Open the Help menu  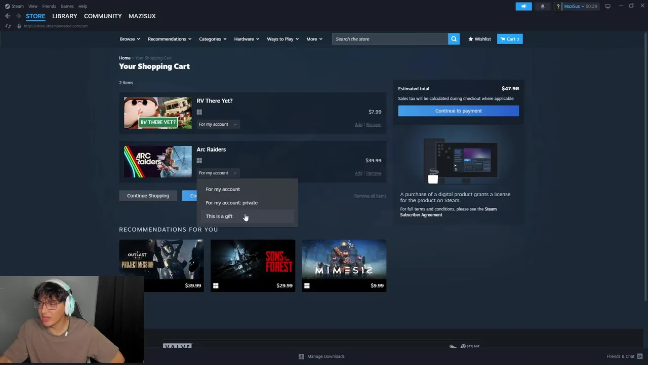[83, 6]
